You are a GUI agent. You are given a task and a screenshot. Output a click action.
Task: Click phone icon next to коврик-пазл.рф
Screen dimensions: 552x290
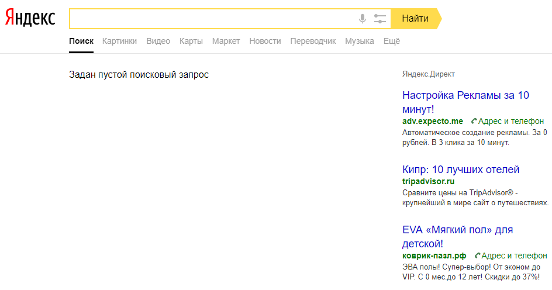(x=477, y=256)
